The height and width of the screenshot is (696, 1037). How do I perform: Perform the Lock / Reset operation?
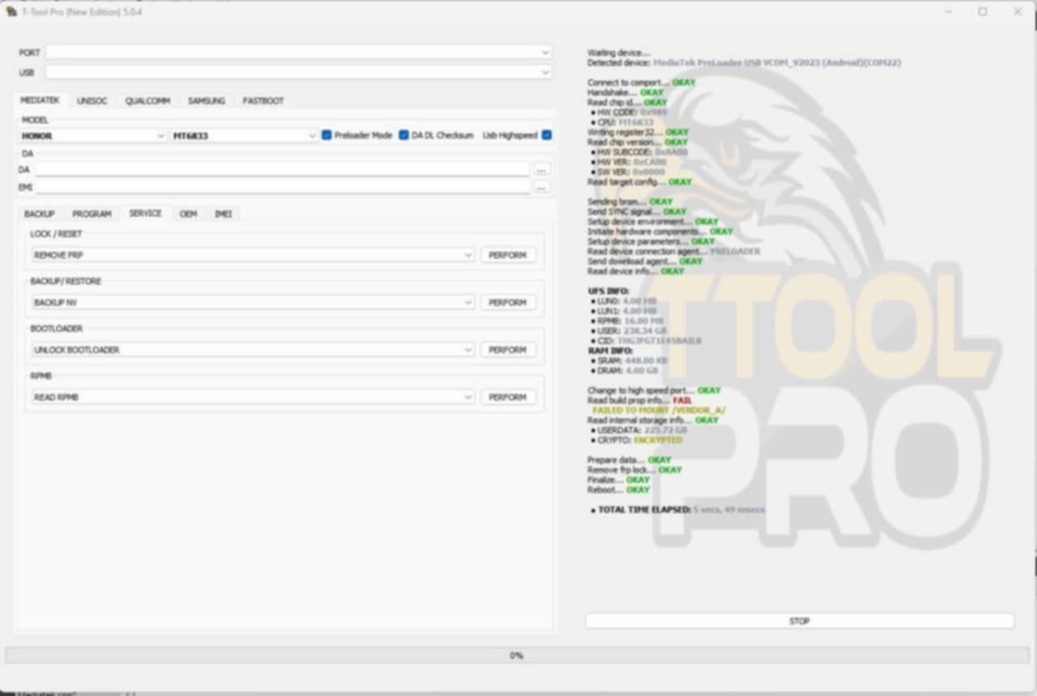click(x=508, y=255)
